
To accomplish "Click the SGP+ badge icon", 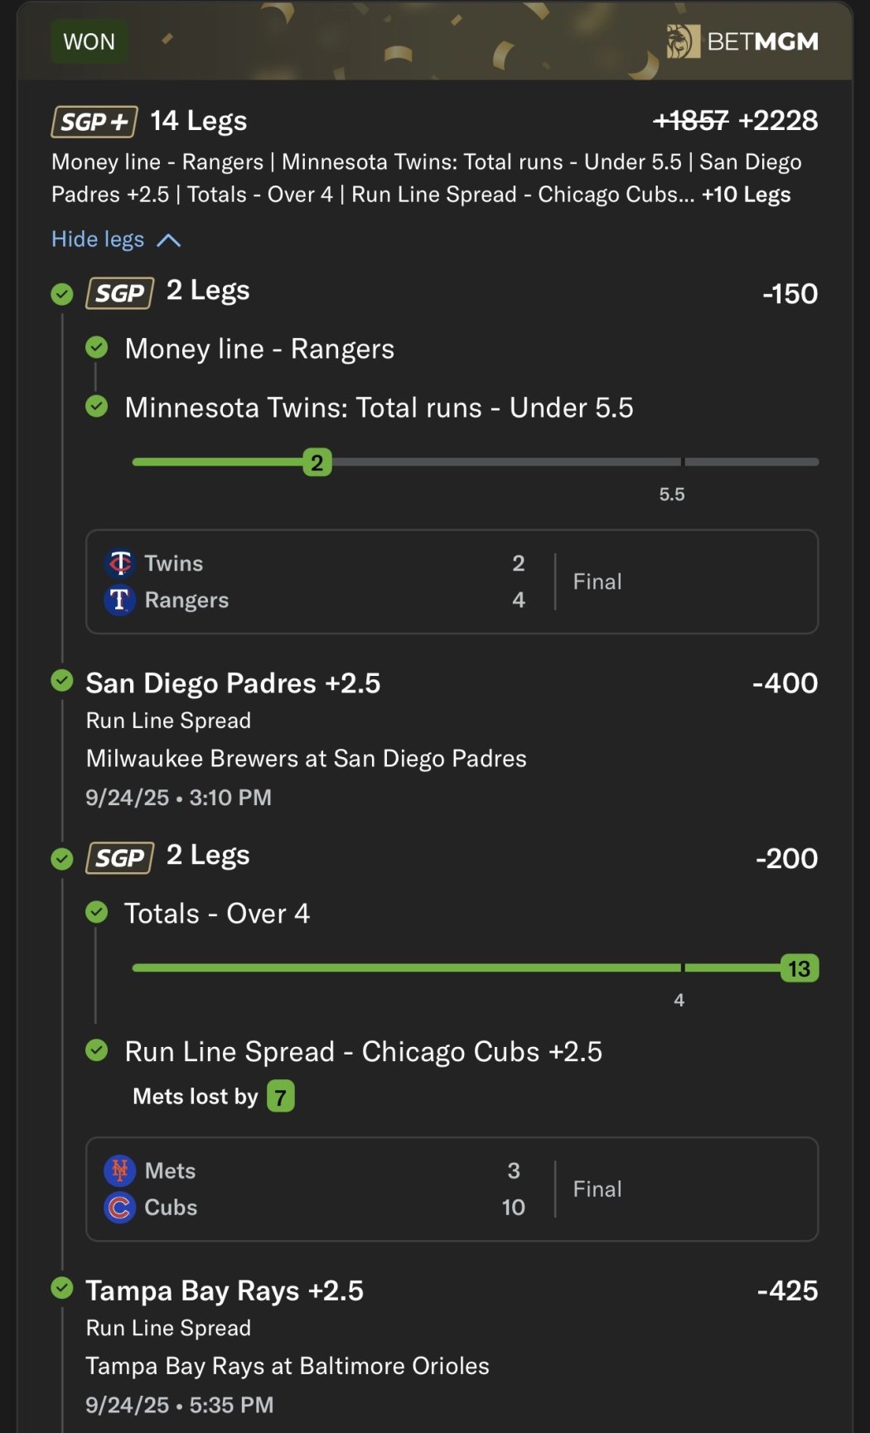I will (x=94, y=122).
